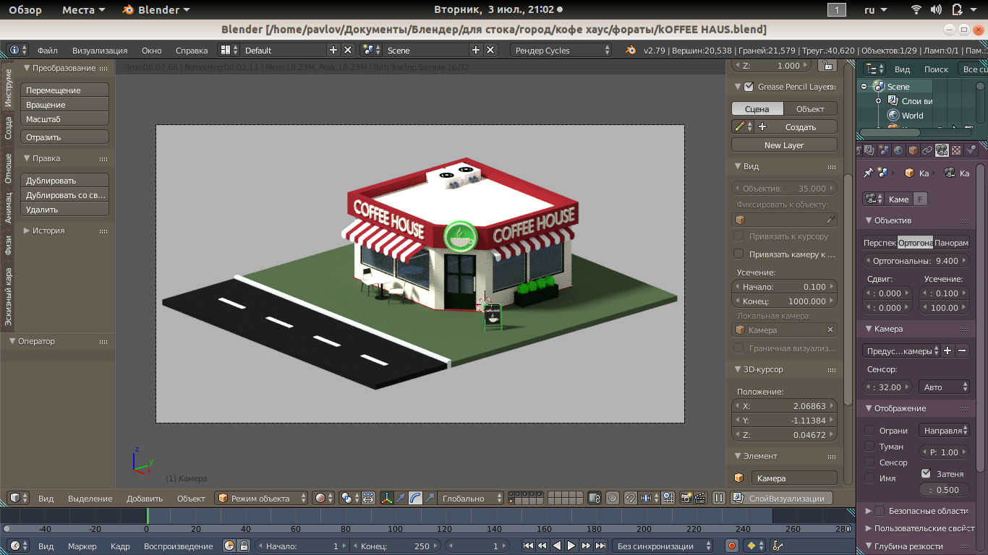
Task: Open the Object properties tab cube
Action: 913,150
